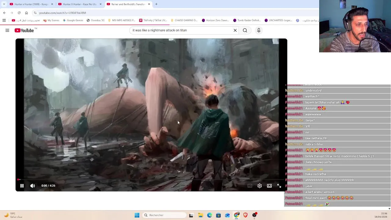Click the video progress bar
The image size is (391, 220).
click(151, 179)
